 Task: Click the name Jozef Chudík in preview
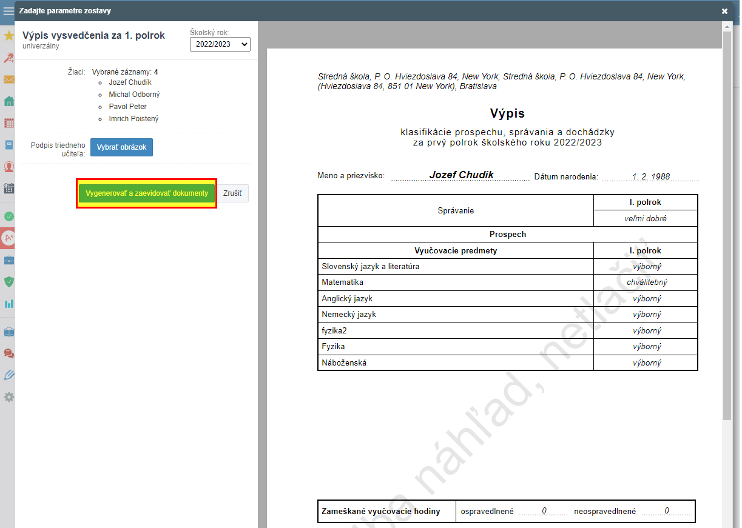click(461, 175)
